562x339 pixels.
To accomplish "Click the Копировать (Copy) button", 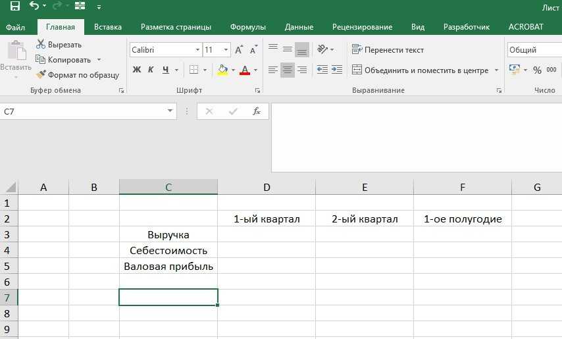I will click(x=68, y=60).
